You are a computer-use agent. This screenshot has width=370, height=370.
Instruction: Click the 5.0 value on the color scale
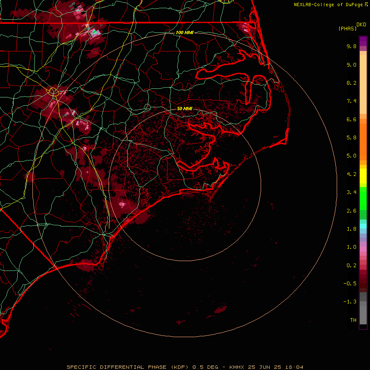coord(351,156)
